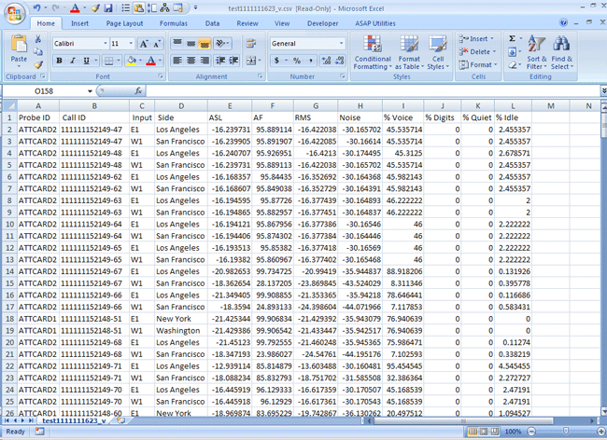Image resolution: width=607 pixels, height=440 pixels.
Task: Open Conditional Formatting menu
Action: click(x=373, y=52)
